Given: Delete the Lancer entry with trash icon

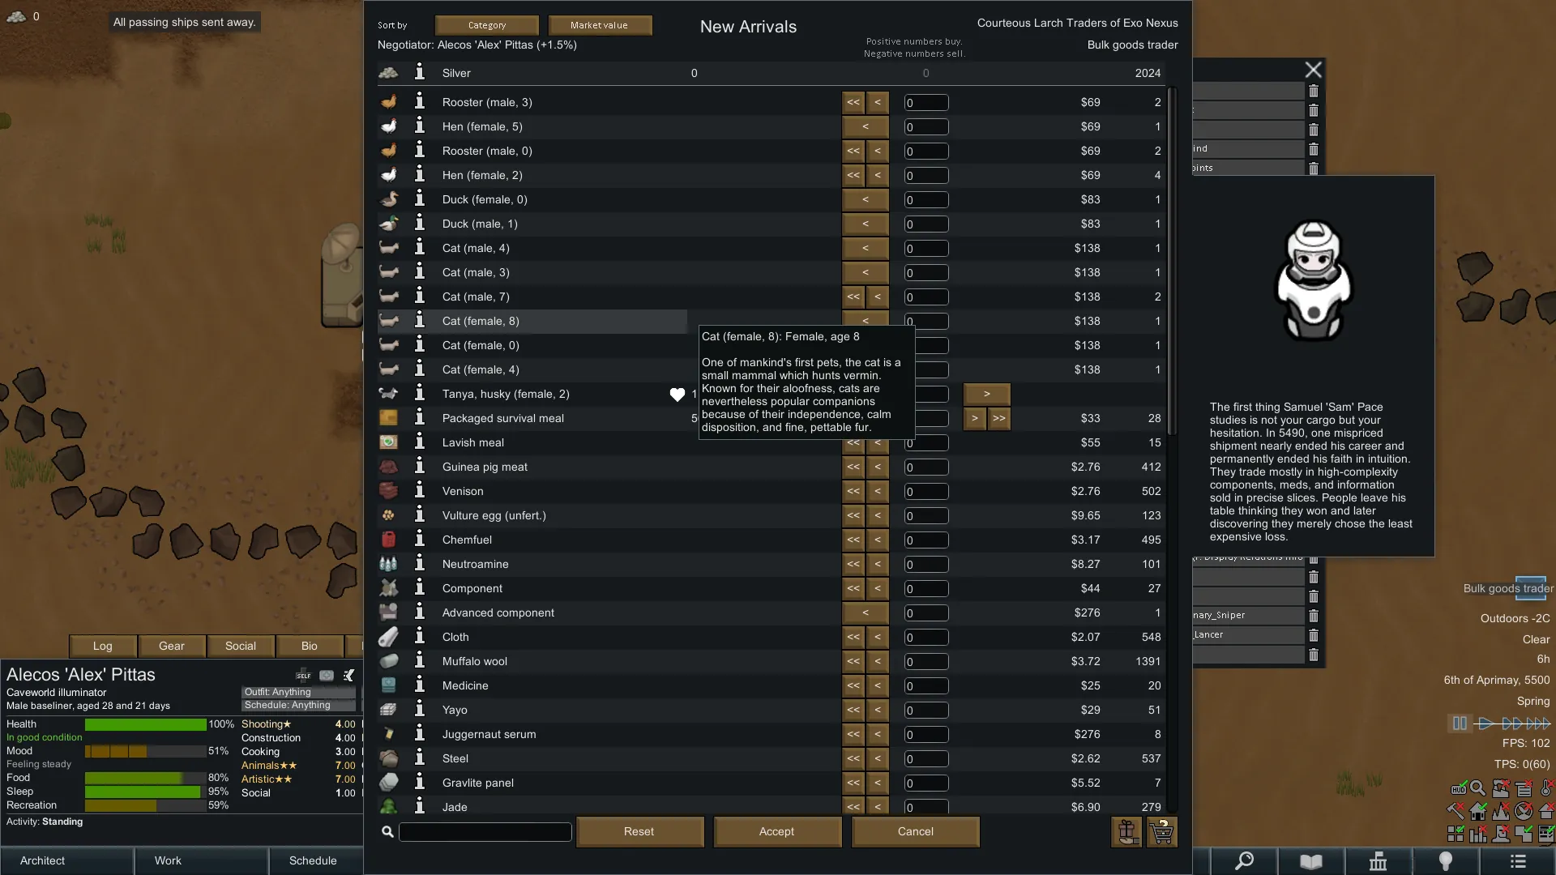Looking at the screenshot, I should click(x=1314, y=635).
